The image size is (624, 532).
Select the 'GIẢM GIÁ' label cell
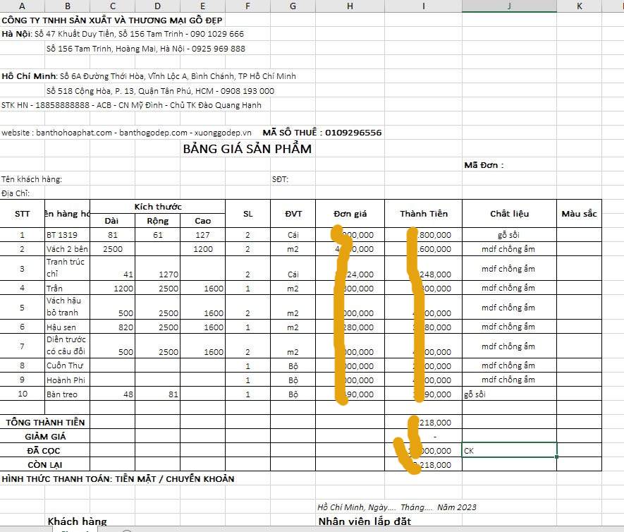click(x=45, y=437)
